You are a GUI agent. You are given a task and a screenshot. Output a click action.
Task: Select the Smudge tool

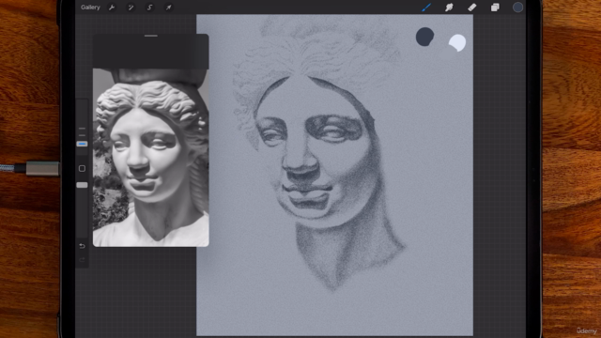pos(449,8)
